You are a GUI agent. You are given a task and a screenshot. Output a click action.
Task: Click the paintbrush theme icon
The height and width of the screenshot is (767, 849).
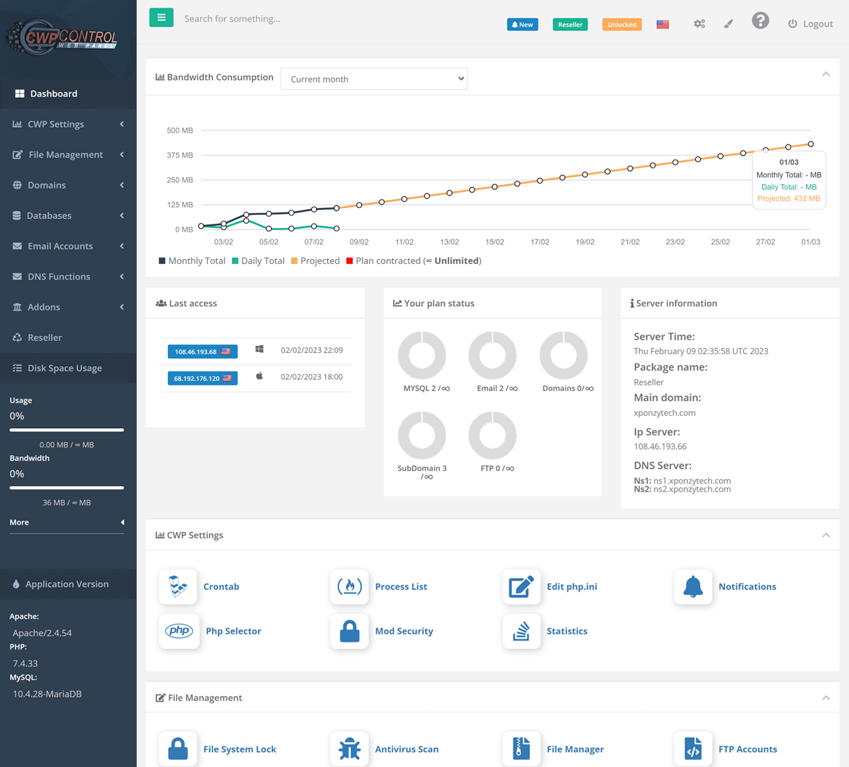coord(728,24)
